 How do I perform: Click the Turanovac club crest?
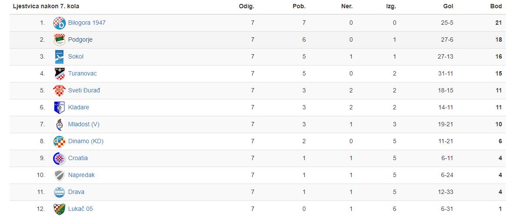pos(59,74)
